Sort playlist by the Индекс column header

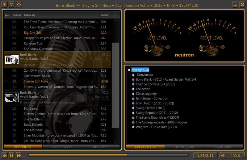(x=17, y=15)
